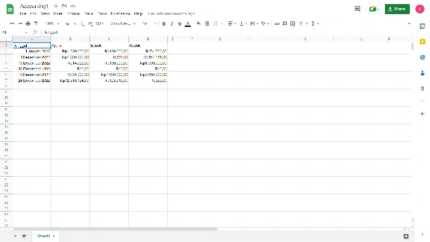
Task: Click the Name box showing A1
Action: pos(15,32)
